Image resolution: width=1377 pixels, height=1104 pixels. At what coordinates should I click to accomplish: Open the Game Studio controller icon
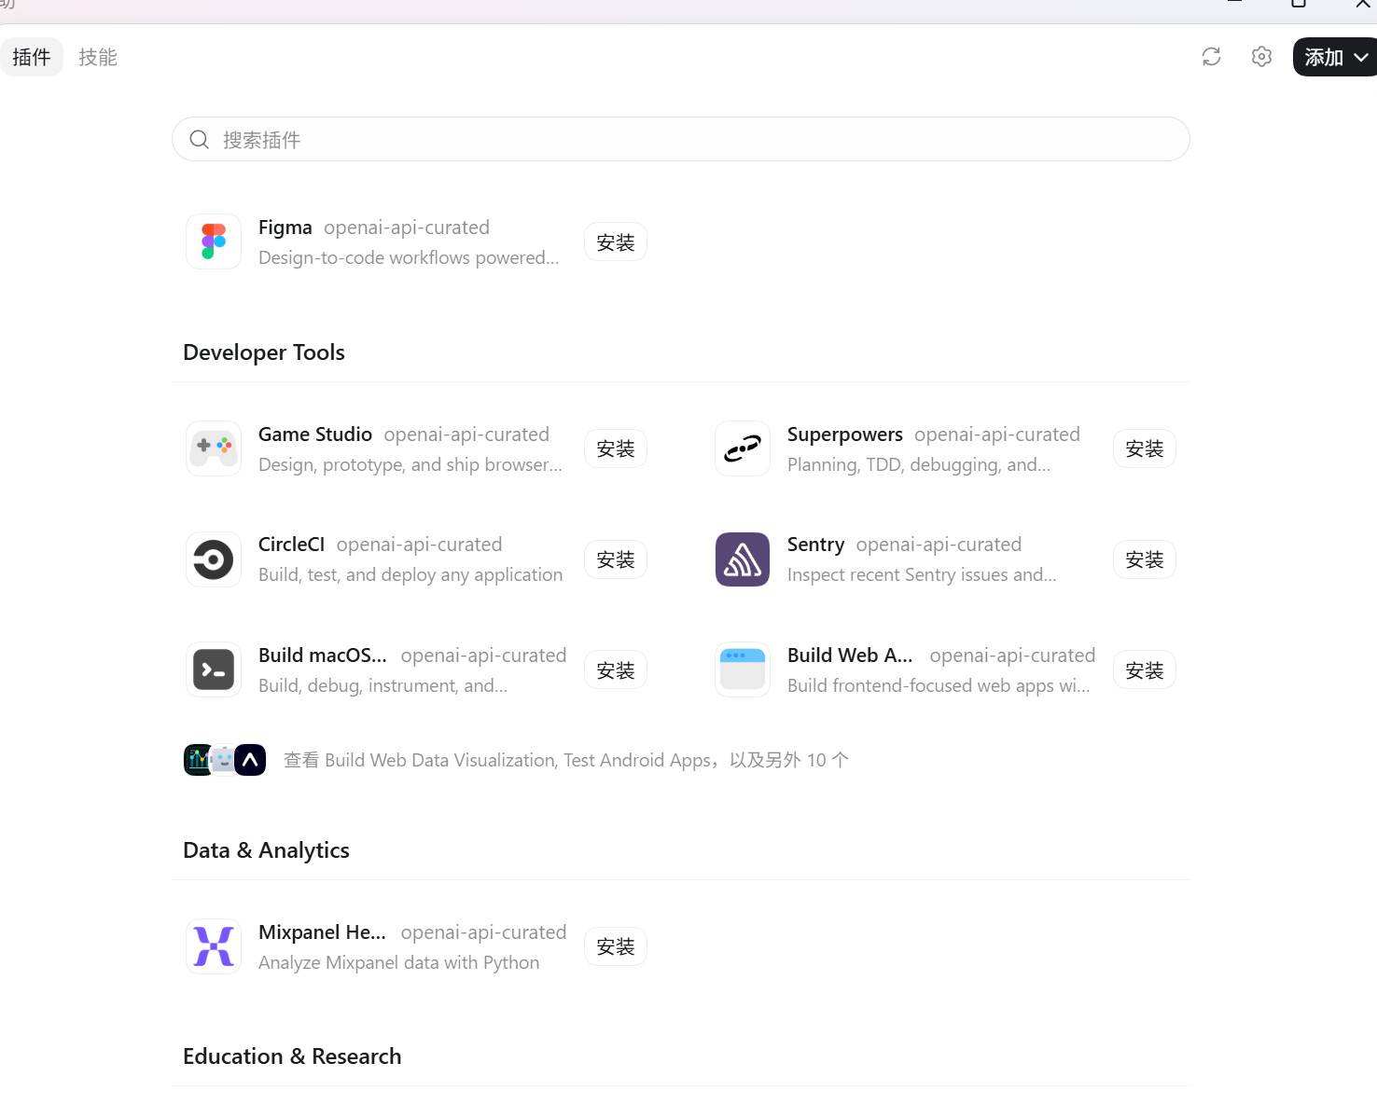click(214, 448)
